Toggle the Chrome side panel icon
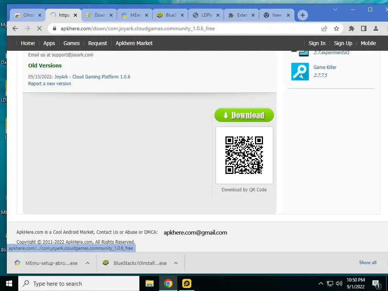Image resolution: width=388 pixels, height=291 pixels. [x=363, y=28]
